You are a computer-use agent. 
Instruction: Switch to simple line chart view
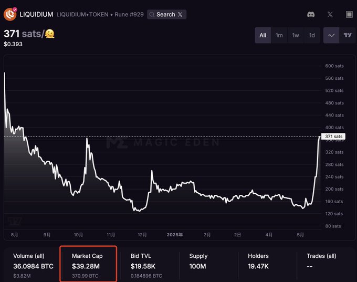coord(331,35)
